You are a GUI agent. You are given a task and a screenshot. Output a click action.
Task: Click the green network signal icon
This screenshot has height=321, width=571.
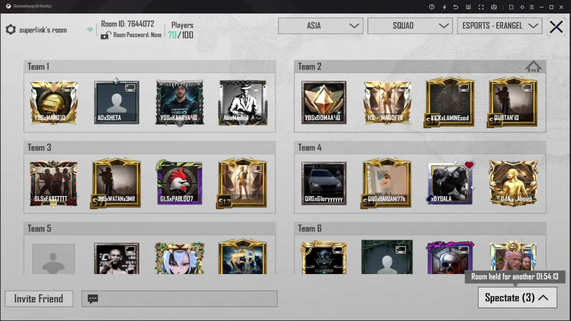click(90, 30)
